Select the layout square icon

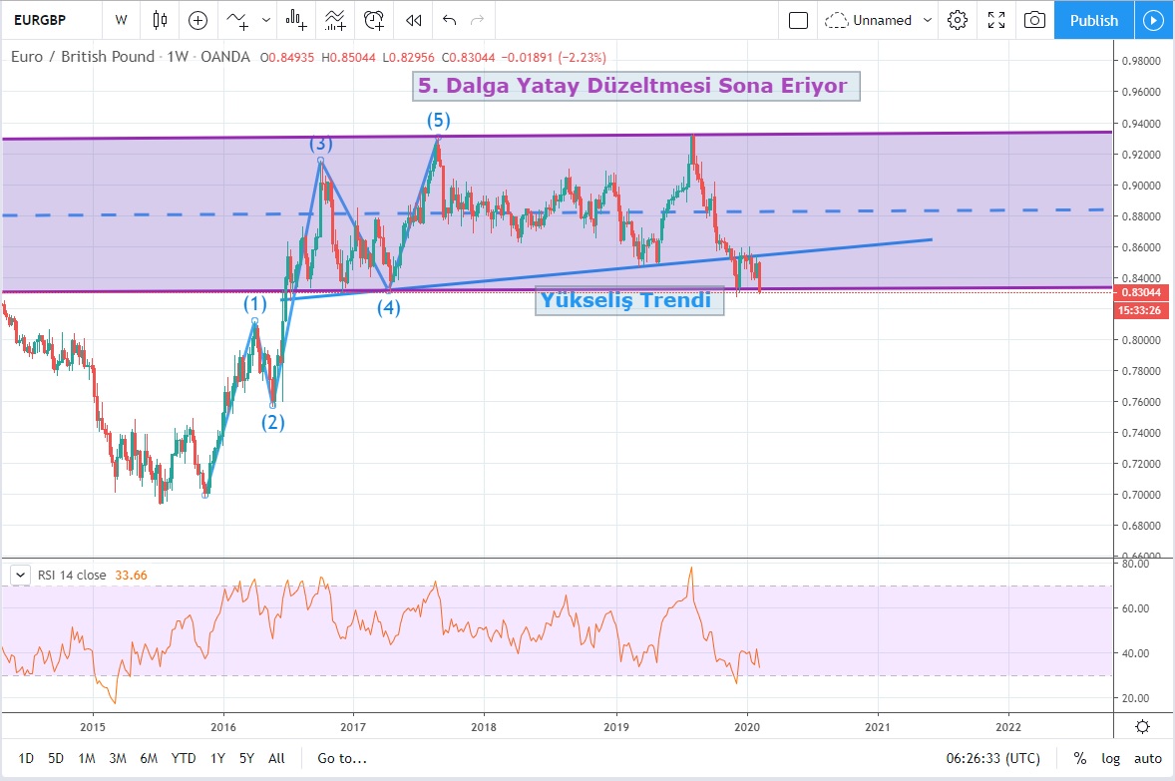click(x=799, y=20)
